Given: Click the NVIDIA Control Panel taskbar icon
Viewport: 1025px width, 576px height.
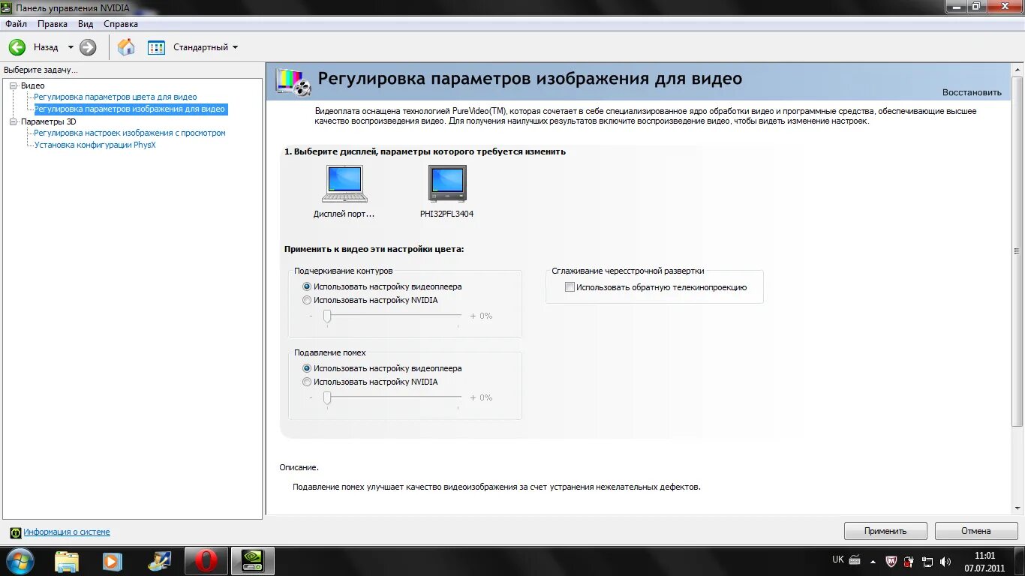Looking at the screenshot, I should [x=253, y=561].
